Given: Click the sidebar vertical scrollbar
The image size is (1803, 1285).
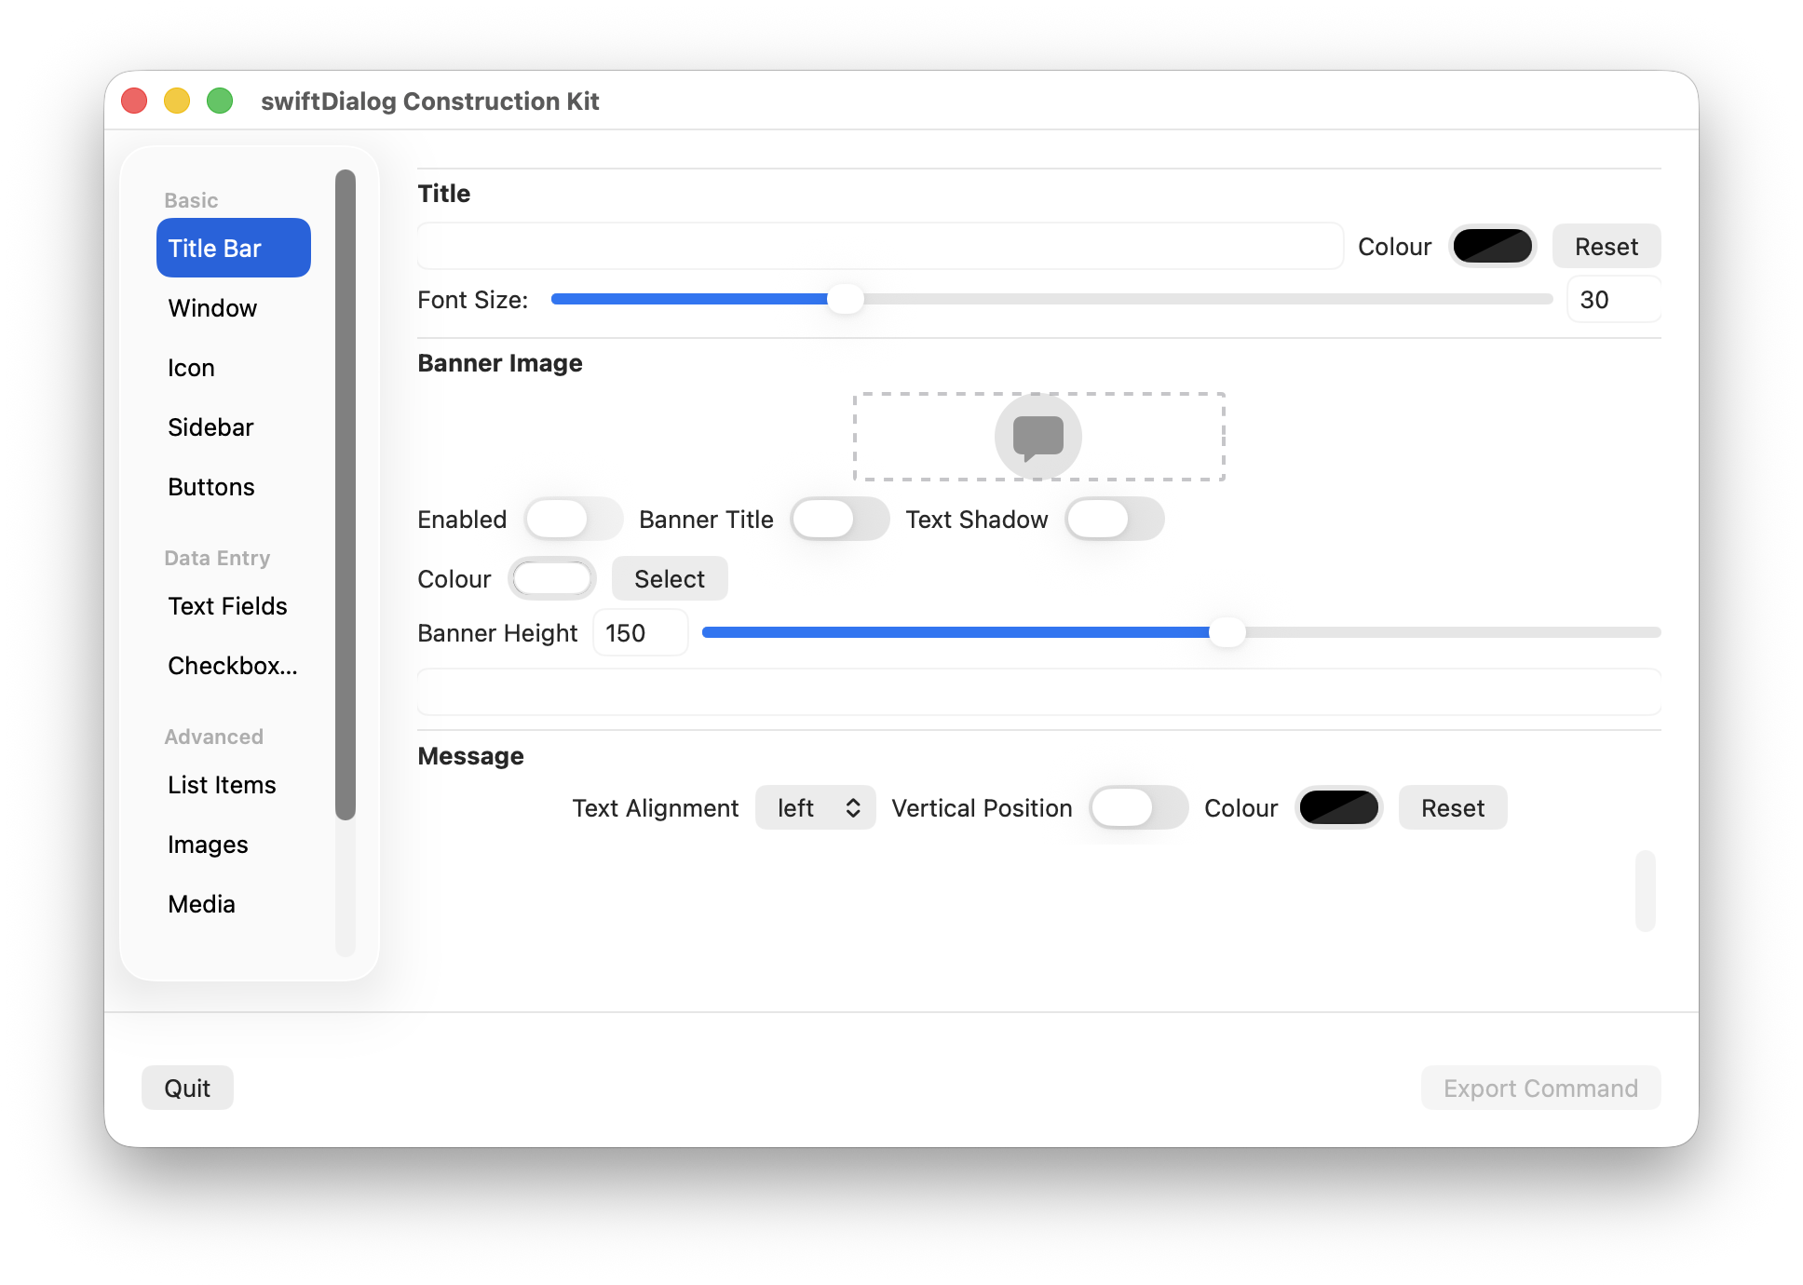Looking at the screenshot, I should (346, 494).
